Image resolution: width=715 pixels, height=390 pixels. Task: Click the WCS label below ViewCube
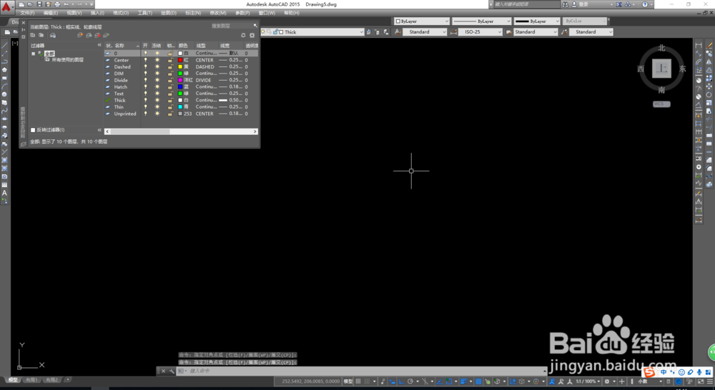(x=661, y=104)
